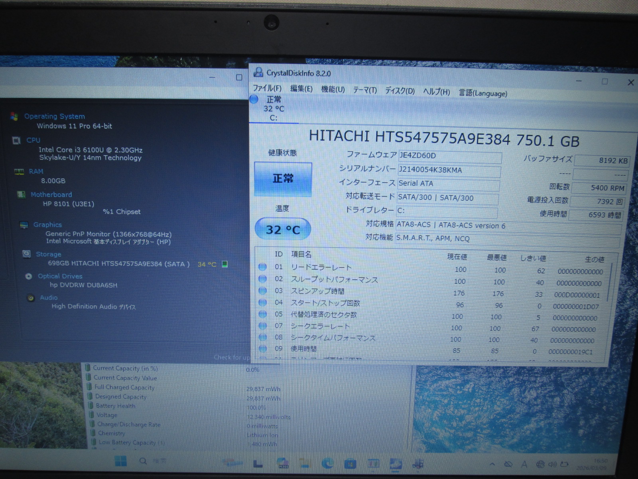The height and width of the screenshot is (479, 638).
Task: Click the RAM module icon
Action: (x=19, y=172)
